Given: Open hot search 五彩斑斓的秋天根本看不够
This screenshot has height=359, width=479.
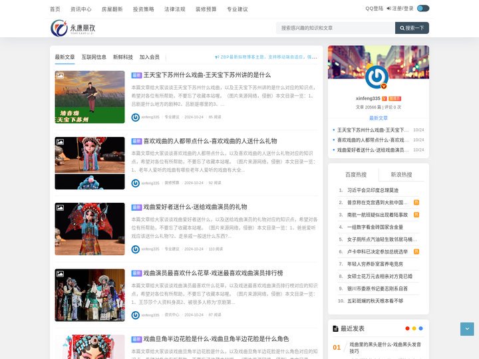Looking at the screenshot, I should pyautogui.click(x=375, y=301).
